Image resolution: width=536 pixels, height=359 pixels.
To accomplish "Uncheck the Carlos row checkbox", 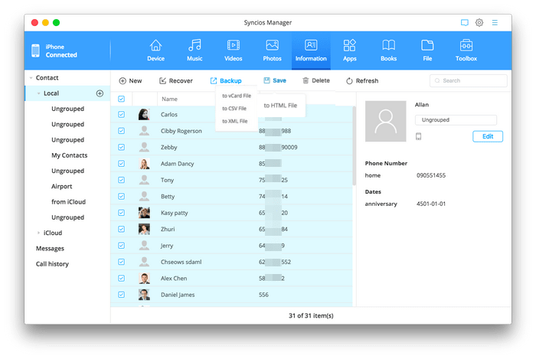I will tap(121, 114).
